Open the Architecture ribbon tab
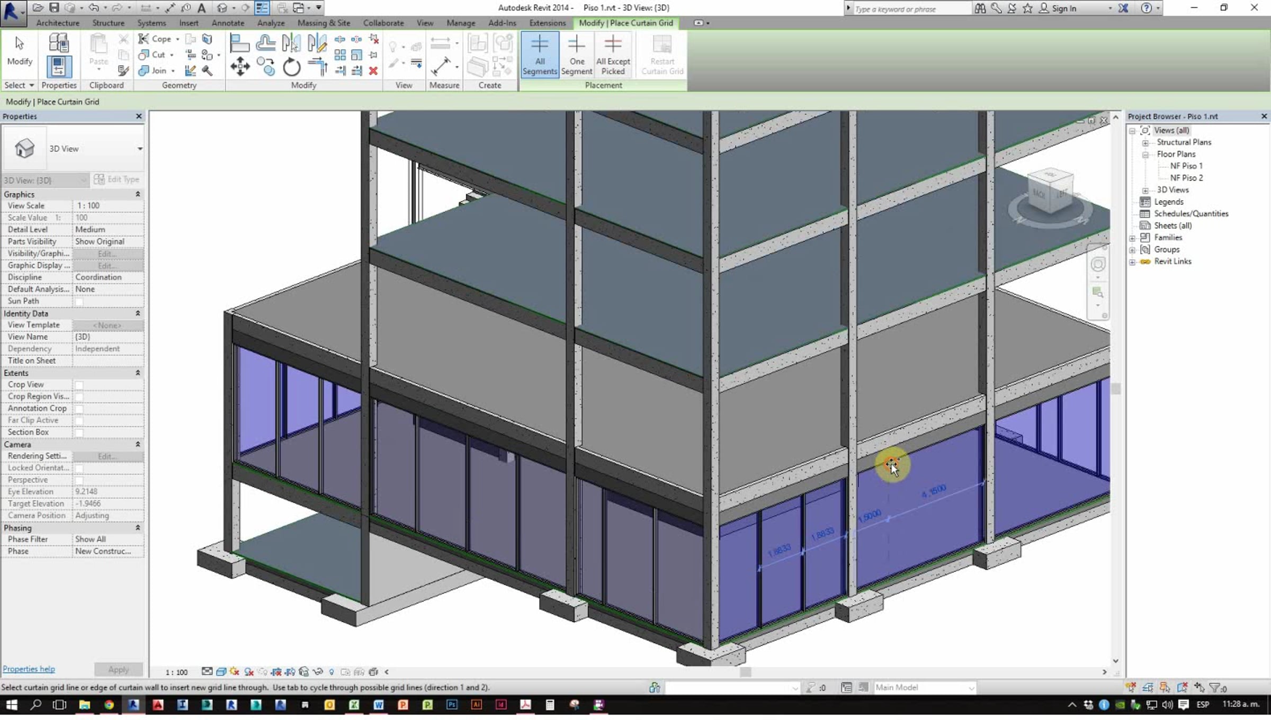 [57, 23]
